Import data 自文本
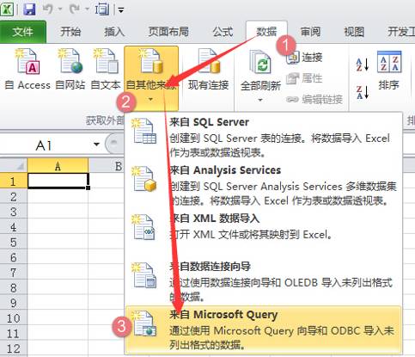 (x=106, y=71)
